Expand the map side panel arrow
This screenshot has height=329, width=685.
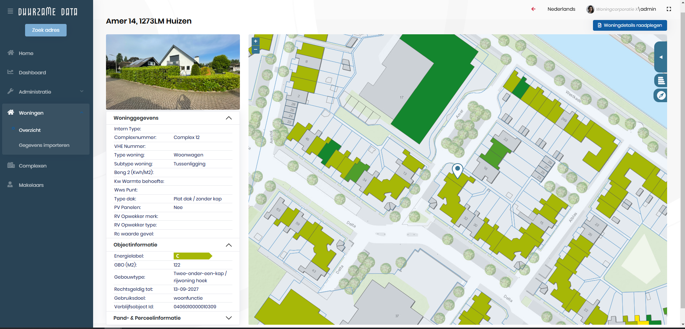[x=661, y=57]
